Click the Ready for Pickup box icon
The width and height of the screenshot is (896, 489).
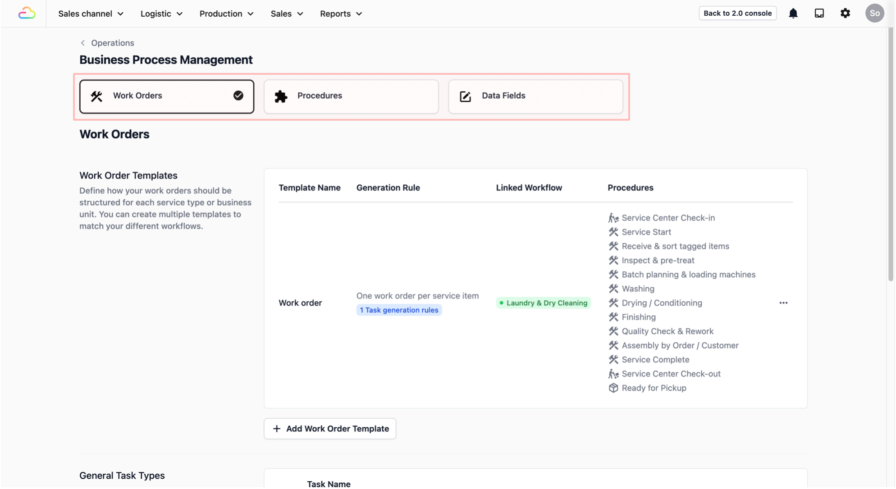coord(613,388)
